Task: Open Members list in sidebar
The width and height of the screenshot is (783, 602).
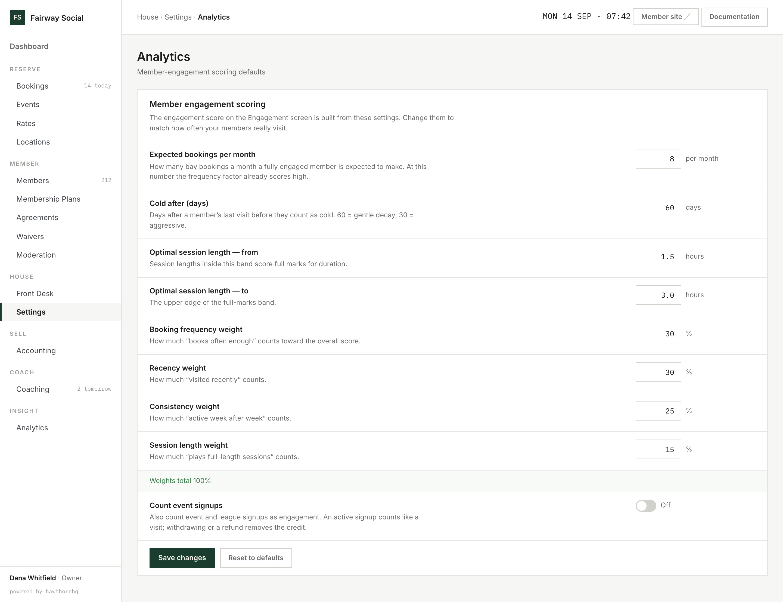Action: point(61,180)
